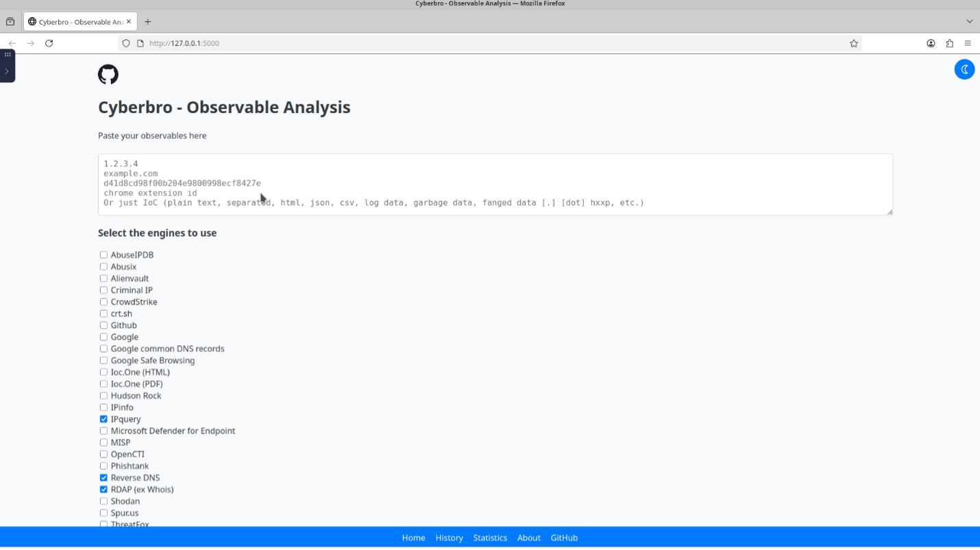Click the 'Paste your observables here' label
This screenshot has width=980, height=550.
152,136
